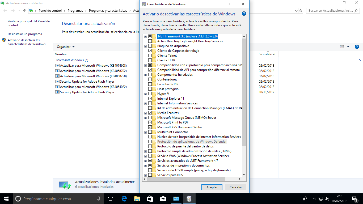Viewport: 363px width, 204px height.
Task: Expand the Bloqueo de dispositivo node
Action: 145,46
